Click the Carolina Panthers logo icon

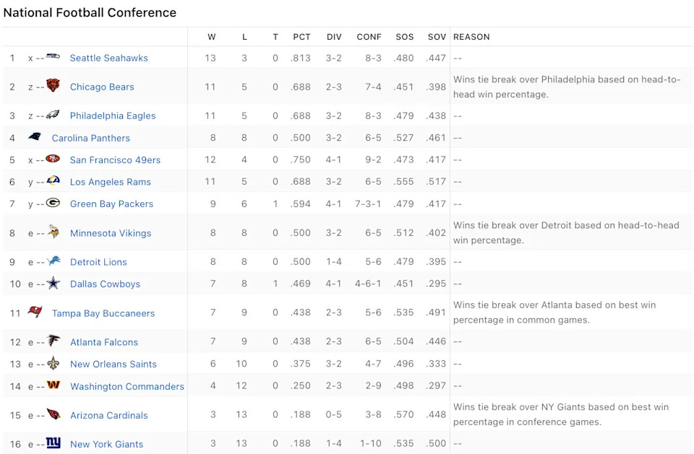click(x=35, y=137)
